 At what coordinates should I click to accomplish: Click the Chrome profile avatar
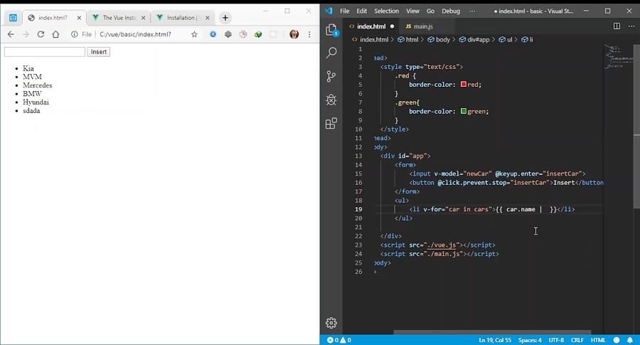[x=294, y=34]
